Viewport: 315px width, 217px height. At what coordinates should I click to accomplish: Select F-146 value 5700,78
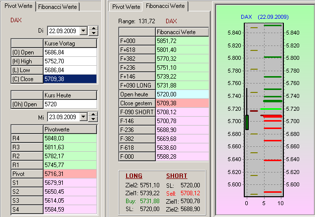182,121
